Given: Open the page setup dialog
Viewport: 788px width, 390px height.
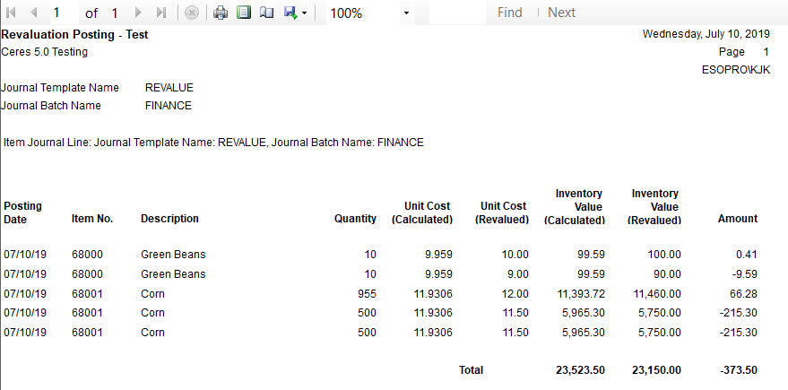Looking at the screenshot, I should point(266,13).
